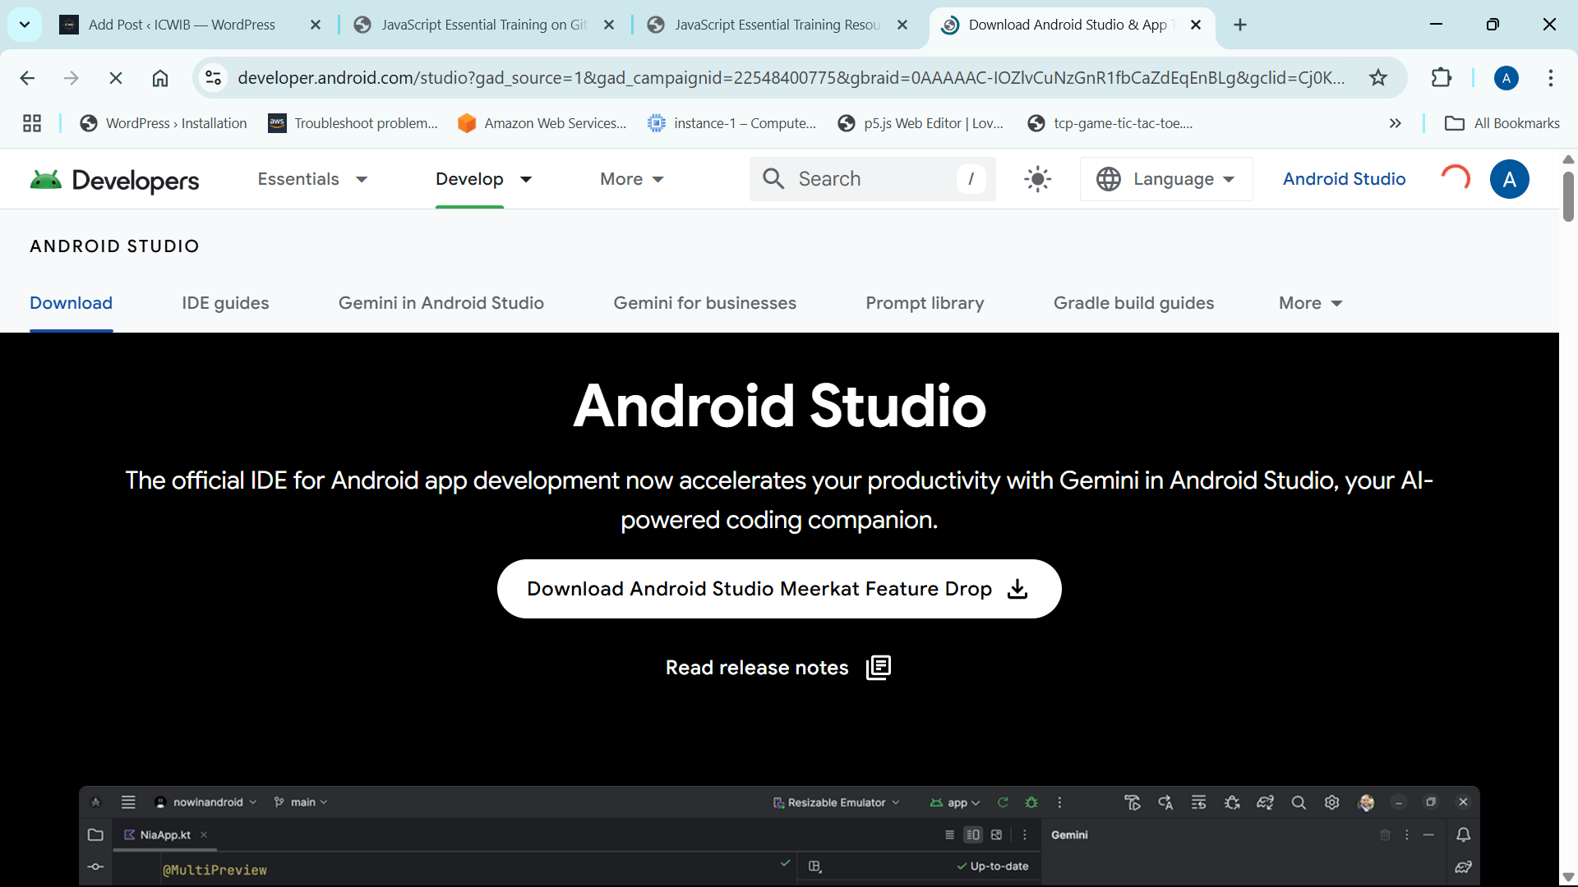Bookmark this page with the star icon

[1378, 78]
